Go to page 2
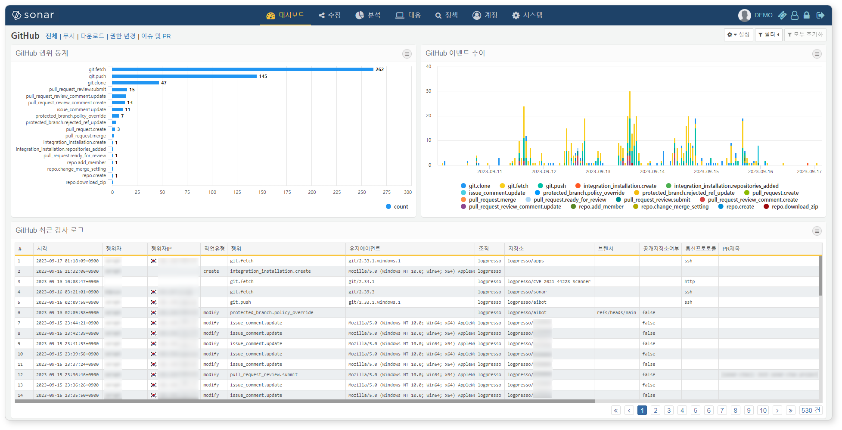This screenshot has height=430, width=842. coord(656,411)
